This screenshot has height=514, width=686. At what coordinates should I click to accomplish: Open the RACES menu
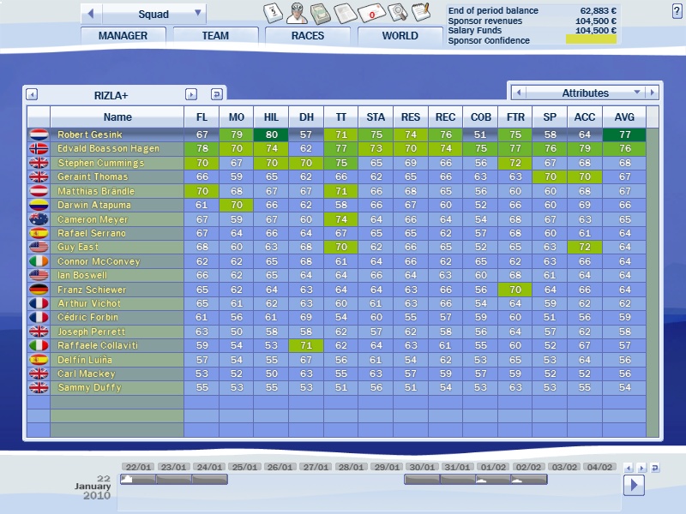tap(307, 36)
